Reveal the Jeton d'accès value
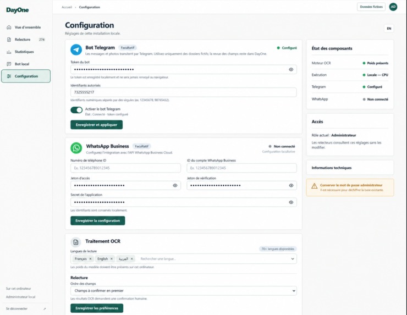The width and height of the screenshot is (407, 315). coord(175,185)
